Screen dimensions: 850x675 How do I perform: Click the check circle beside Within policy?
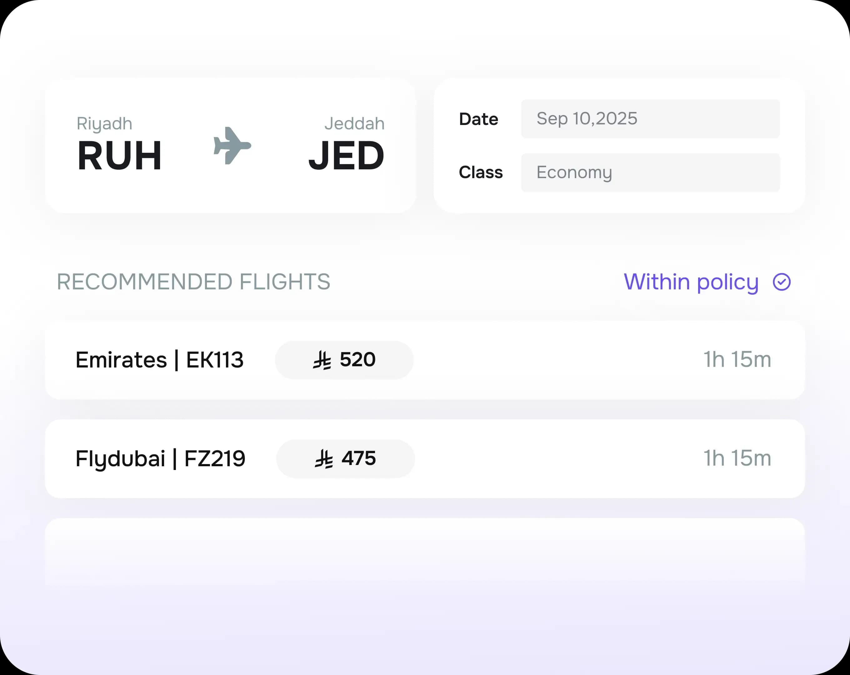click(x=782, y=282)
